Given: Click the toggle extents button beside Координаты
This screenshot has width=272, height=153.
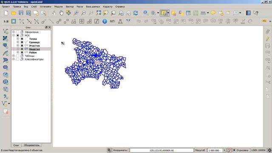Looking at the screenshot, I should 109,150.
